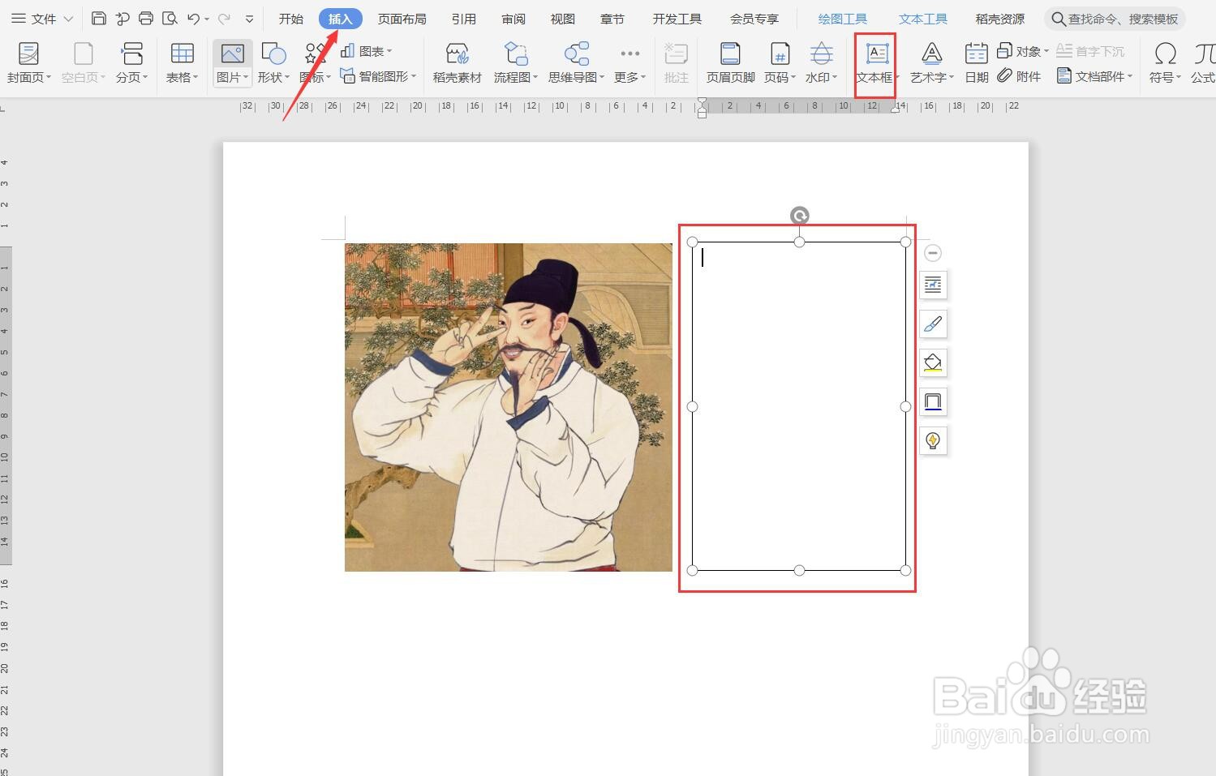1216x776 pixels.
Task: Collapse the floating toolbar with minus icon
Action: 933,253
